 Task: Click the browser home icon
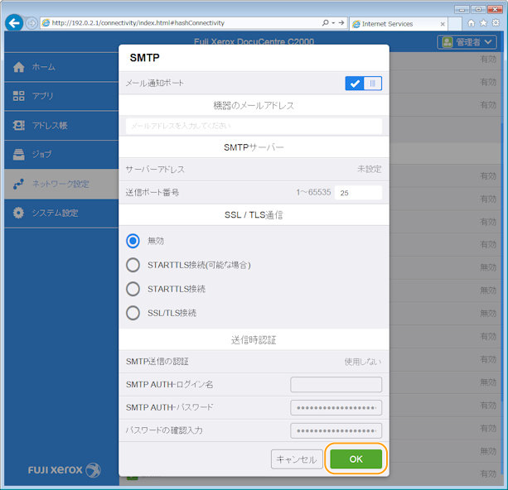pyautogui.click(x=471, y=23)
